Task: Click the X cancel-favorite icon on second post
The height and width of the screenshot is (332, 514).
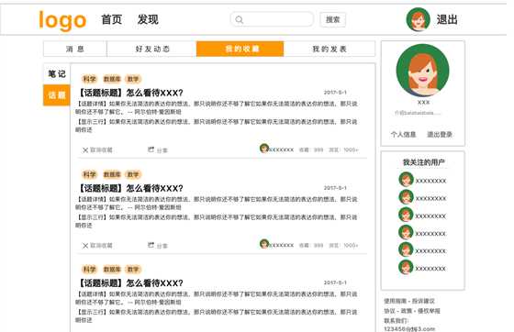Action: (x=85, y=245)
